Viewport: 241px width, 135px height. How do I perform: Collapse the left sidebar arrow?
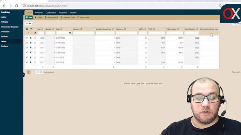pos(24,75)
